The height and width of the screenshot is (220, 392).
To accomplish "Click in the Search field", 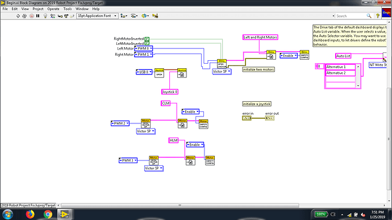I will [350, 16].
